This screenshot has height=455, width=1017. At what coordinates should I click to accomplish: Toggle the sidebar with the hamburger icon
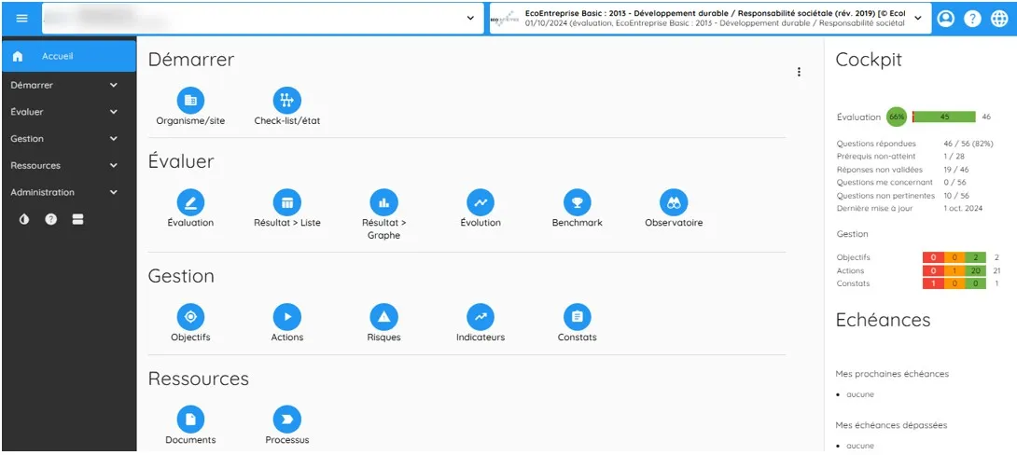(x=21, y=19)
